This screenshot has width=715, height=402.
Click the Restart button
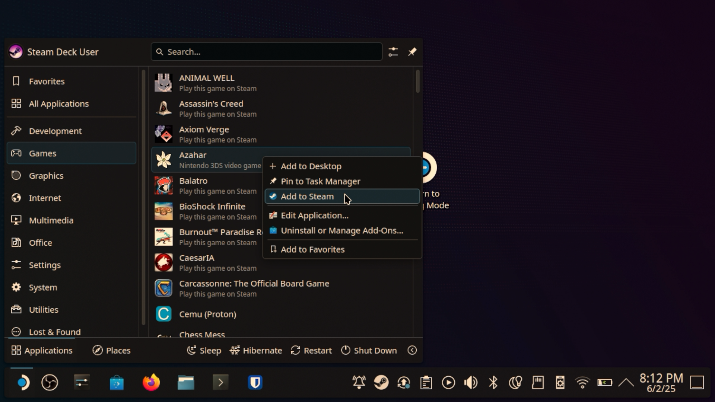coord(311,350)
